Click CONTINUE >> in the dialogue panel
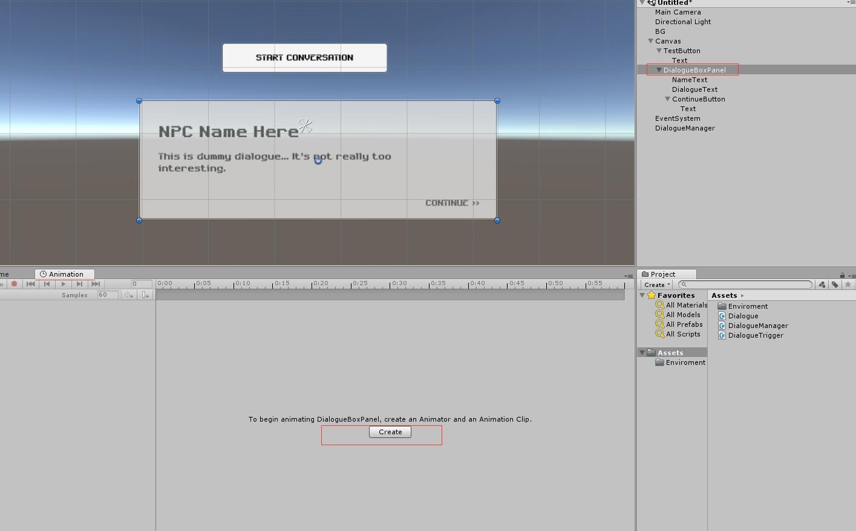856x531 pixels. coord(453,203)
